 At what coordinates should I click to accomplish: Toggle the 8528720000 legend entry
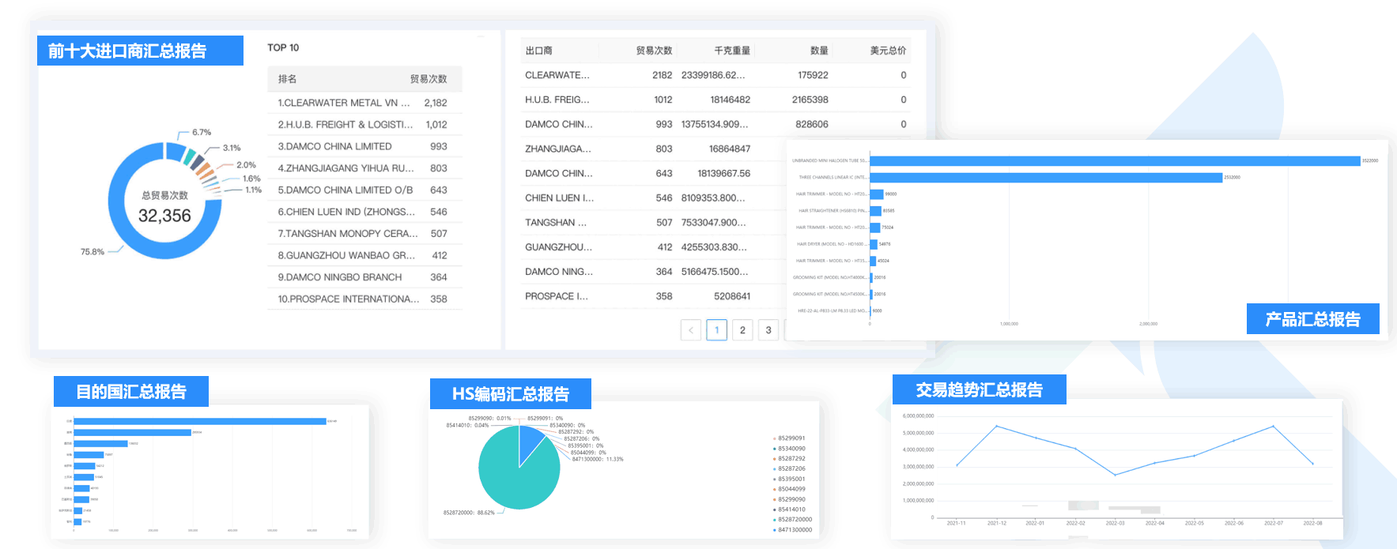click(794, 520)
